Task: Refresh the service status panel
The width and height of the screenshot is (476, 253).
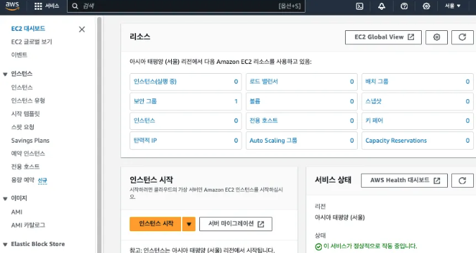Action: (x=463, y=181)
